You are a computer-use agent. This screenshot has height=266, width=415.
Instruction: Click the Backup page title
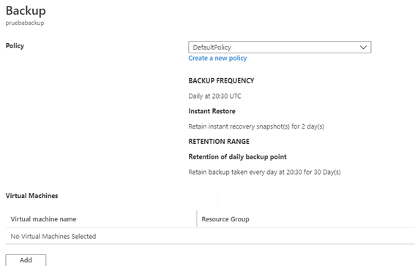coord(26,11)
